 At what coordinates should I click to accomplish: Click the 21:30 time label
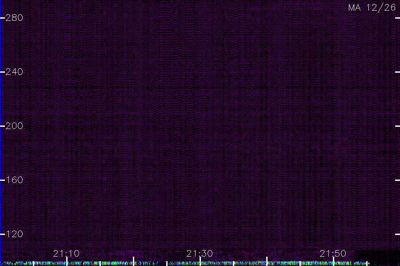point(200,254)
